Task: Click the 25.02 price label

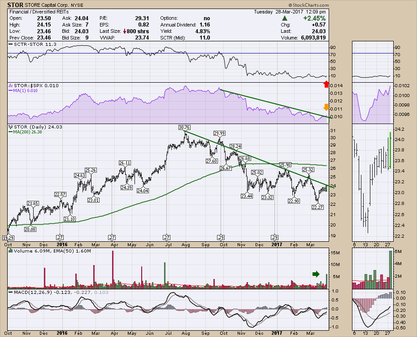Action: 257,173
